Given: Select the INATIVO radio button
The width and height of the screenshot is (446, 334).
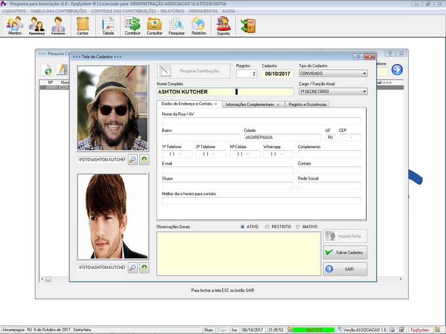Looking at the screenshot, I should point(298,227).
